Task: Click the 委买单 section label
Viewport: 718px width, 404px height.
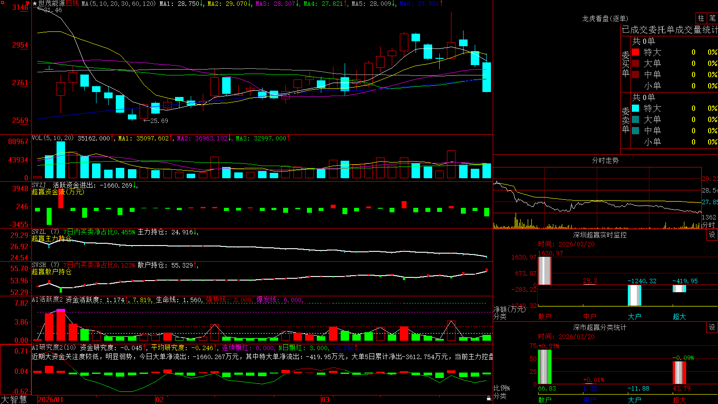Action: [x=626, y=64]
